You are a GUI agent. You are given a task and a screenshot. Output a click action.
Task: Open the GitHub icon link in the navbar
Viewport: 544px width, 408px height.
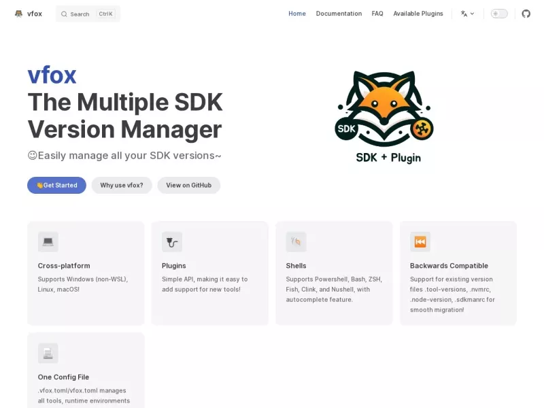(x=526, y=14)
